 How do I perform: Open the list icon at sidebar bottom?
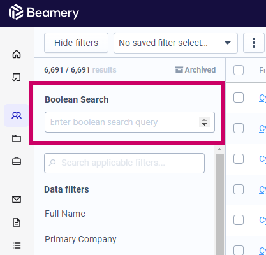tap(17, 245)
